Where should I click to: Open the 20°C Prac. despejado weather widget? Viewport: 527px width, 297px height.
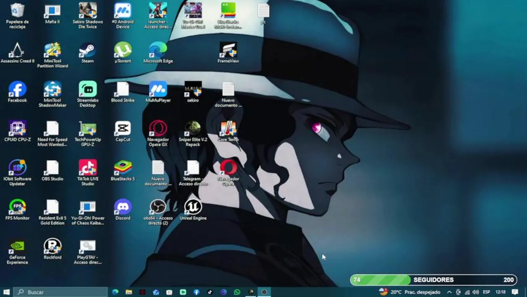(409, 292)
